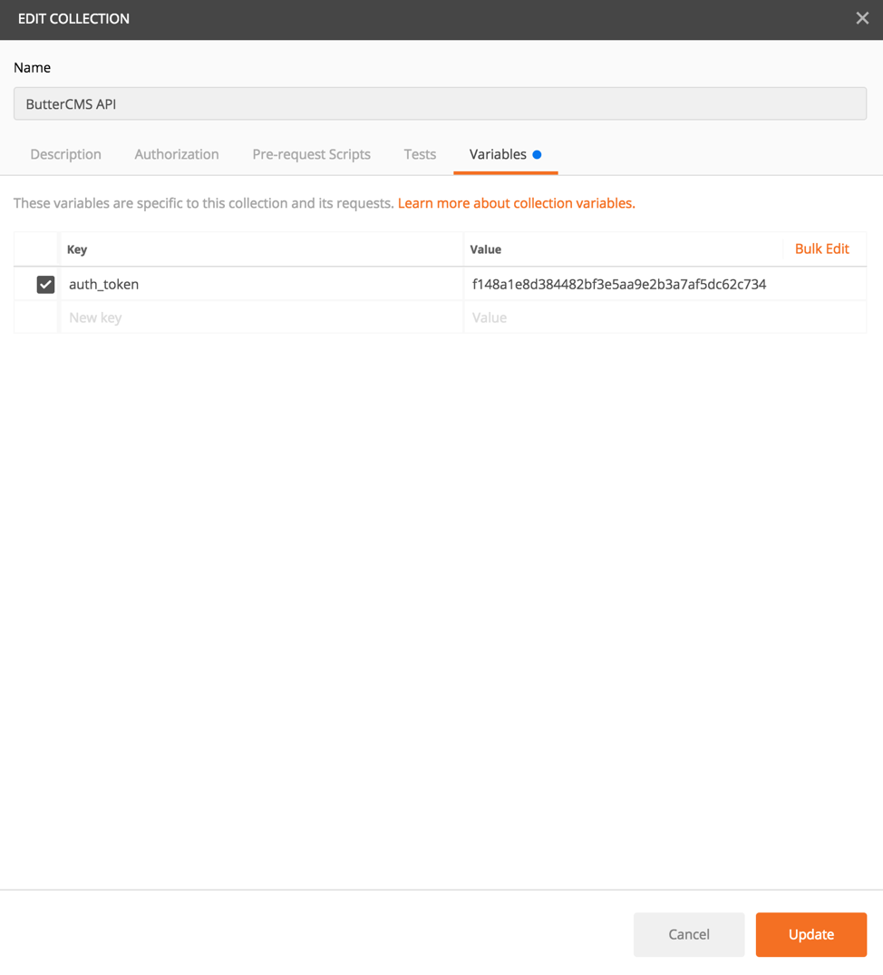Uncheck the auth_token variable checkbox

coord(45,285)
